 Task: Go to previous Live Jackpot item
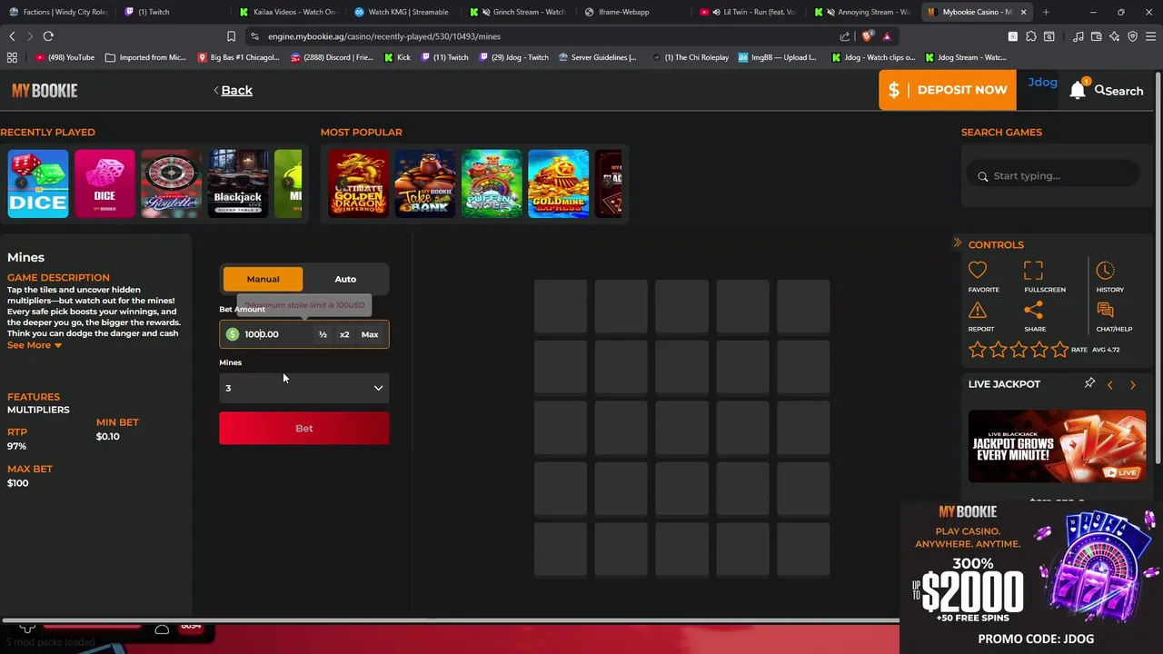pyautogui.click(x=1109, y=385)
